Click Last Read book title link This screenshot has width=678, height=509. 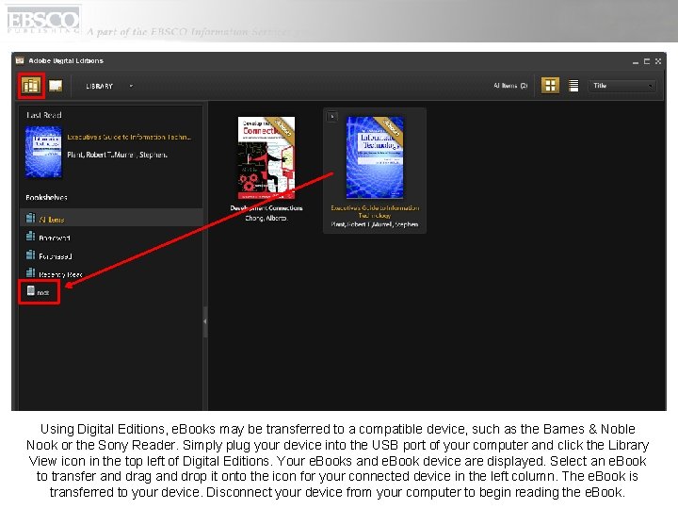click(129, 137)
